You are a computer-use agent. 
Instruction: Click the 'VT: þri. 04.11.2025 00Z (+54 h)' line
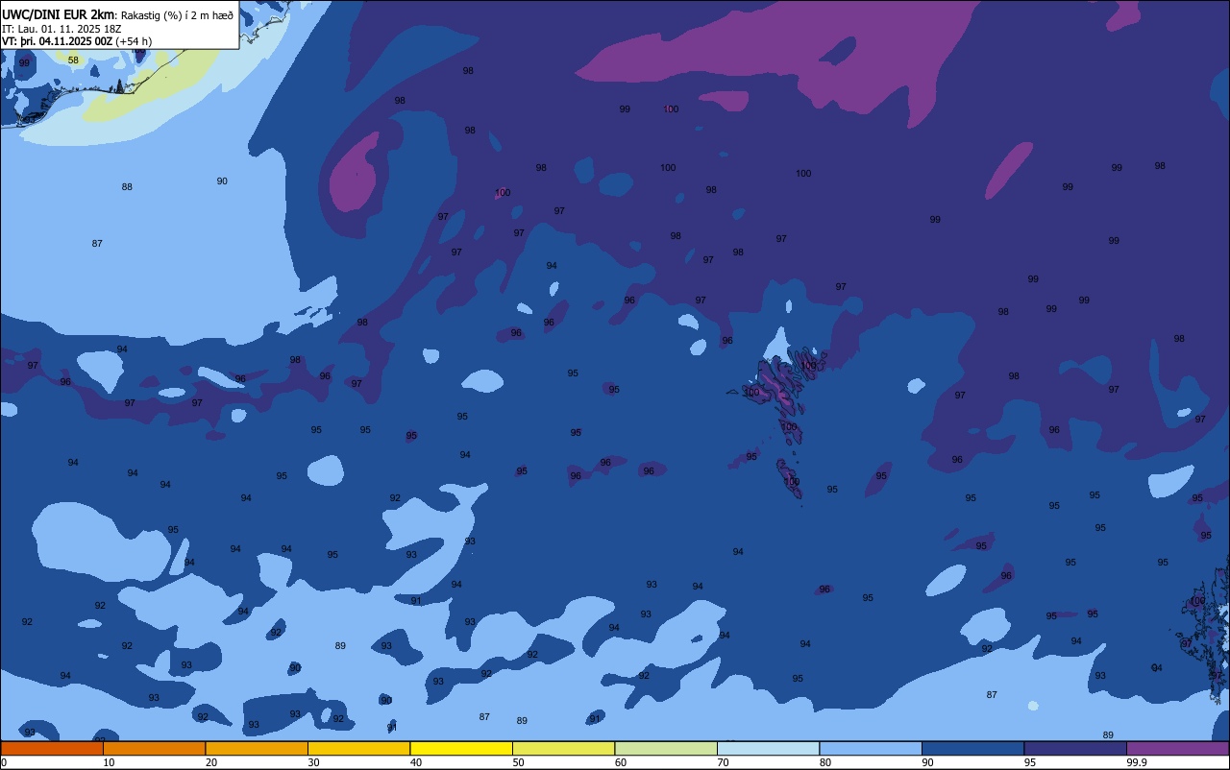point(77,41)
